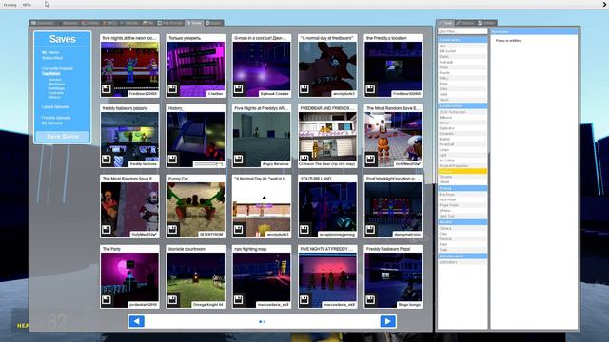This screenshot has height=342, width=609.
Task: Select the Camera tool under Render
Action: [462, 228]
